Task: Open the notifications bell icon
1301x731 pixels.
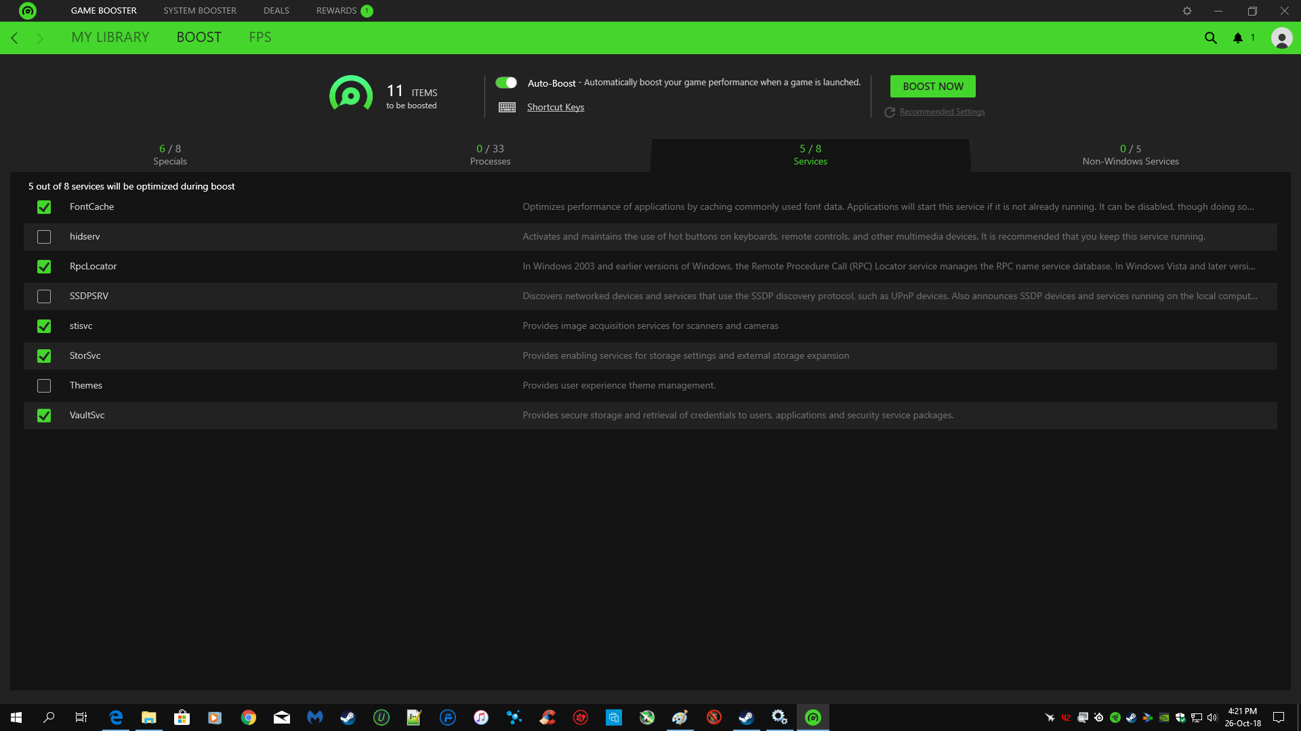Action: coord(1238,38)
